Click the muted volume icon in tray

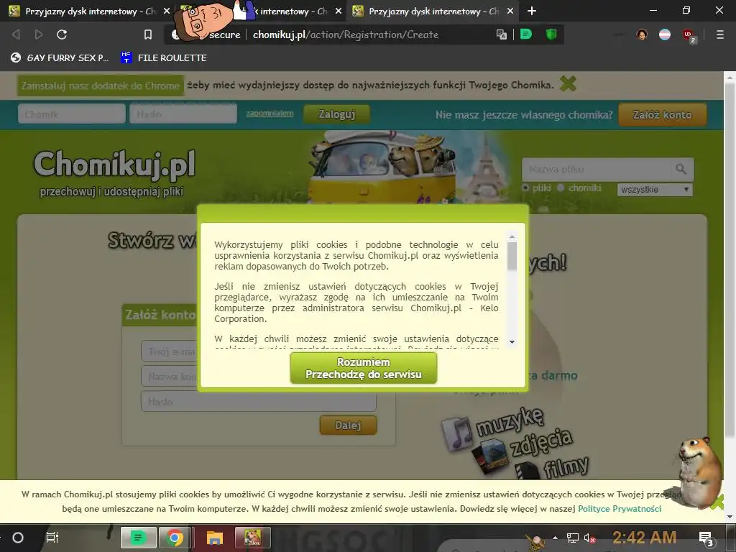point(589,538)
